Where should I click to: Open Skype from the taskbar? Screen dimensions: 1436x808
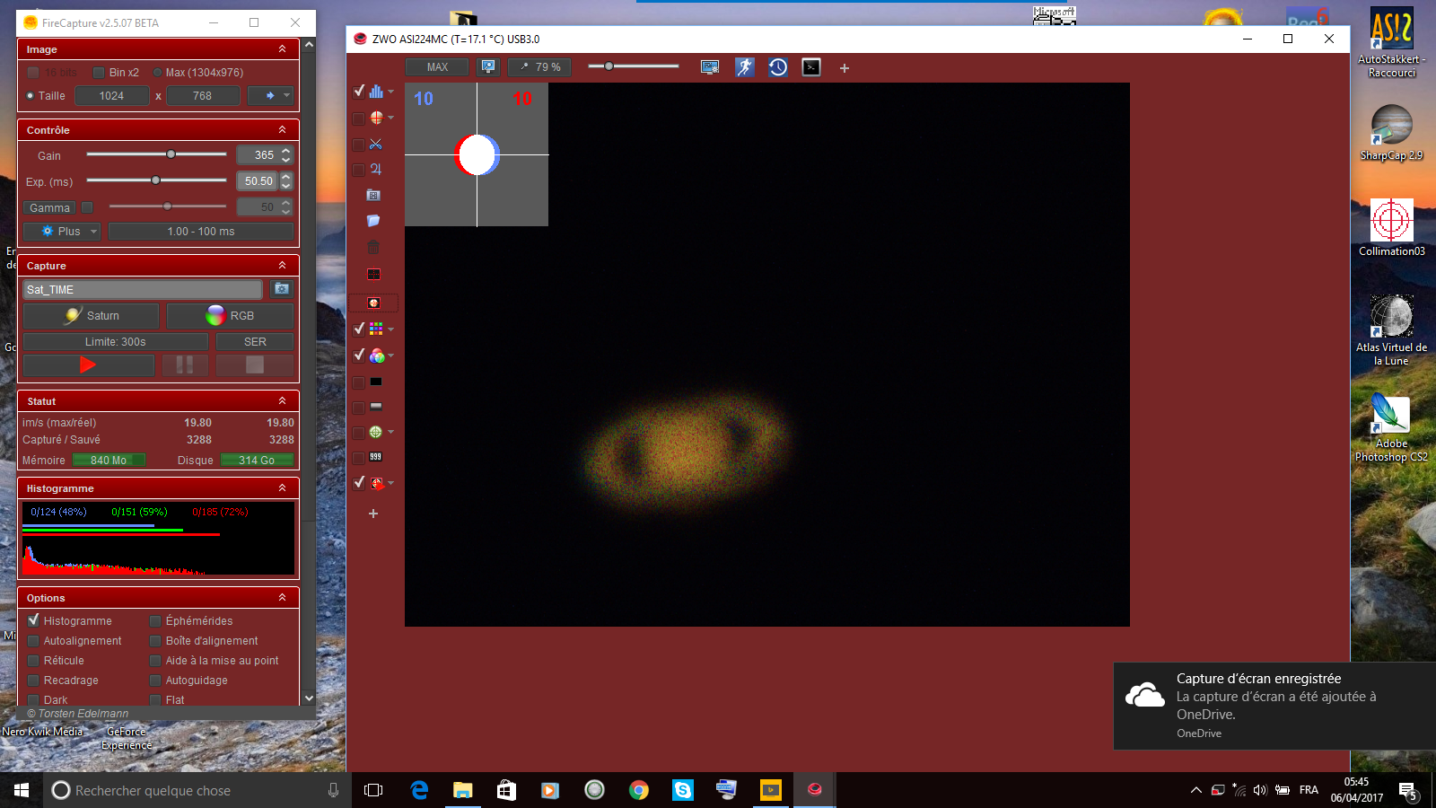pos(683,790)
